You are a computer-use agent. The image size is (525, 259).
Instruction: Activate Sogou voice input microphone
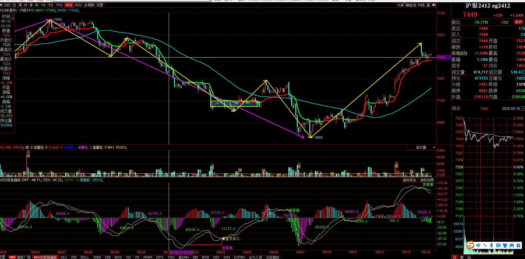pos(492,245)
